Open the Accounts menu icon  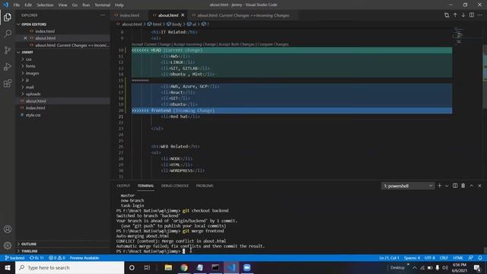click(x=8, y=229)
